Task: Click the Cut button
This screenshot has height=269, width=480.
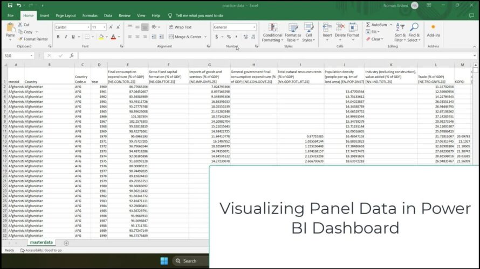Action: pyautogui.click(x=24, y=24)
